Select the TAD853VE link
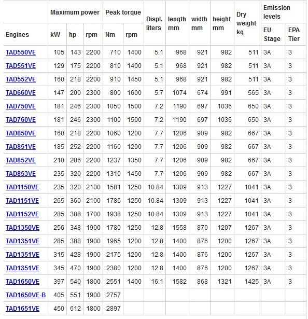The height and width of the screenshot is (319, 308). click(21, 174)
